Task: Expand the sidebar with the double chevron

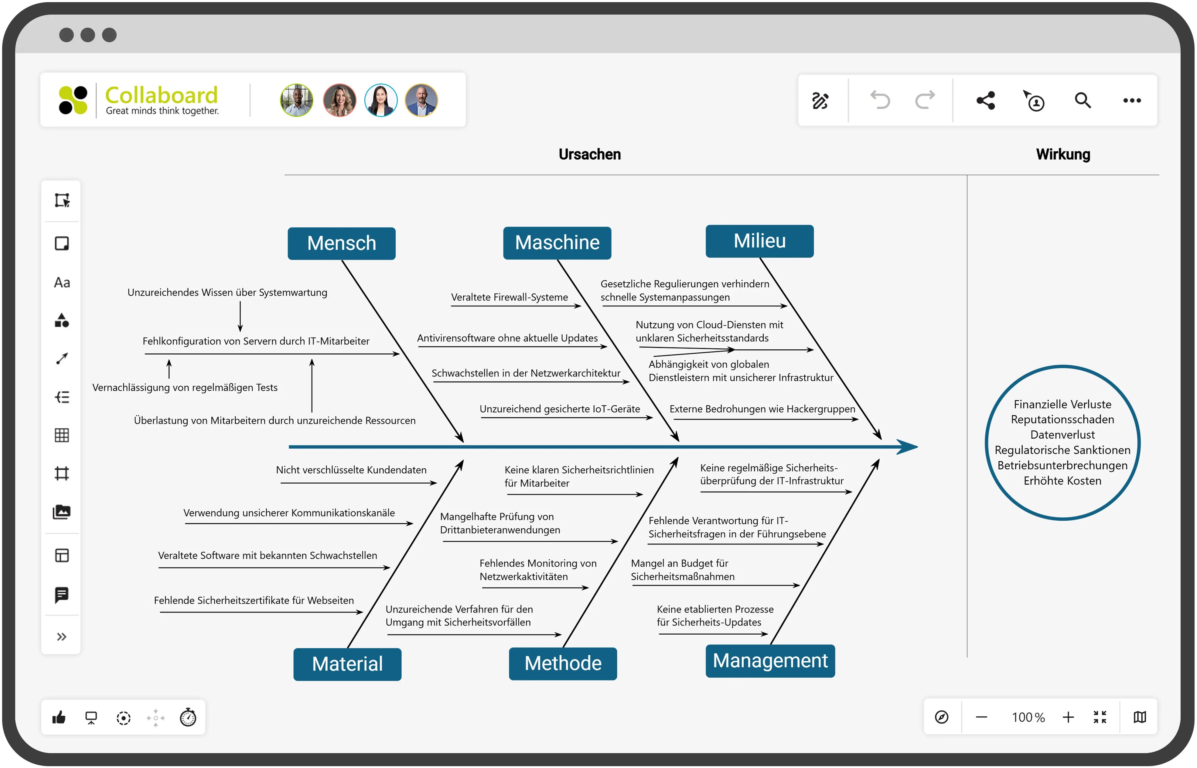Action: pyautogui.click(x=62, y=635)
